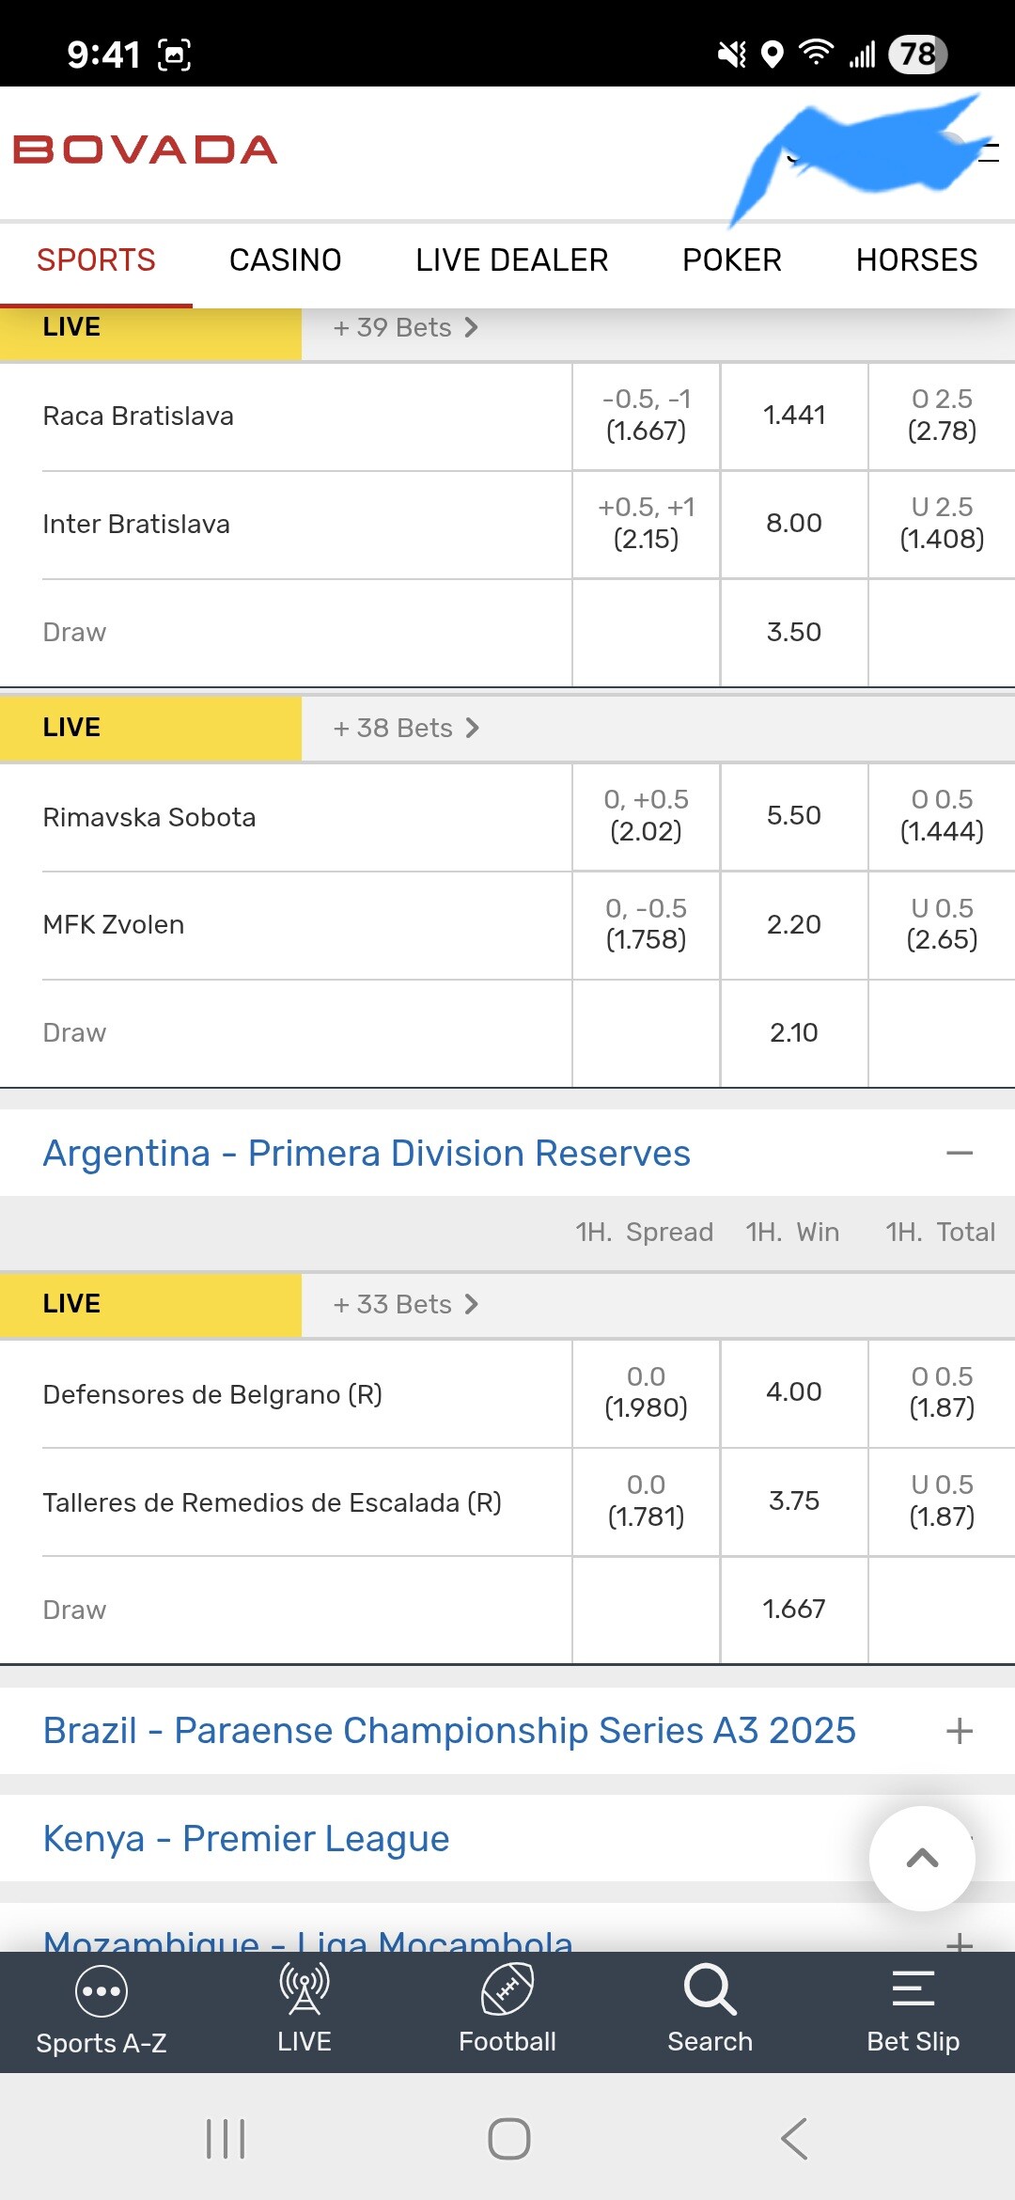Screen dimensions: 1015x2200
Task: Open the LIVE DEALER tab
Action: (x=511, y=259)
